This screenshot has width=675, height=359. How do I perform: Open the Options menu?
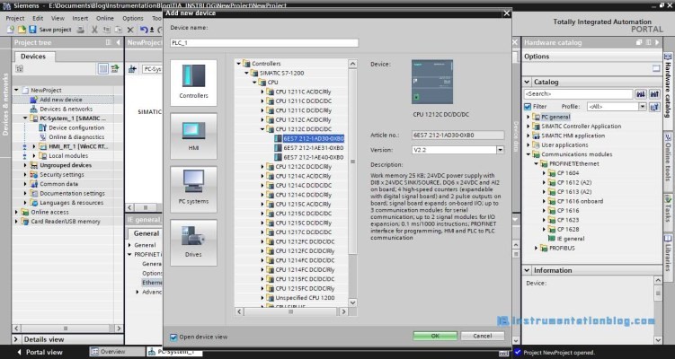click(132, 18)
